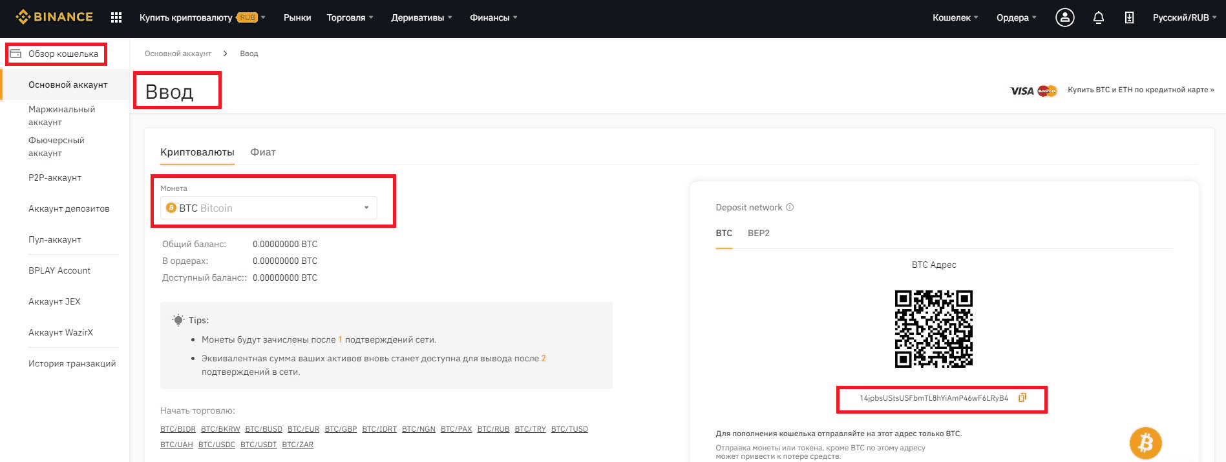Open the BTC/UAH trading pair link

[176, 445]
